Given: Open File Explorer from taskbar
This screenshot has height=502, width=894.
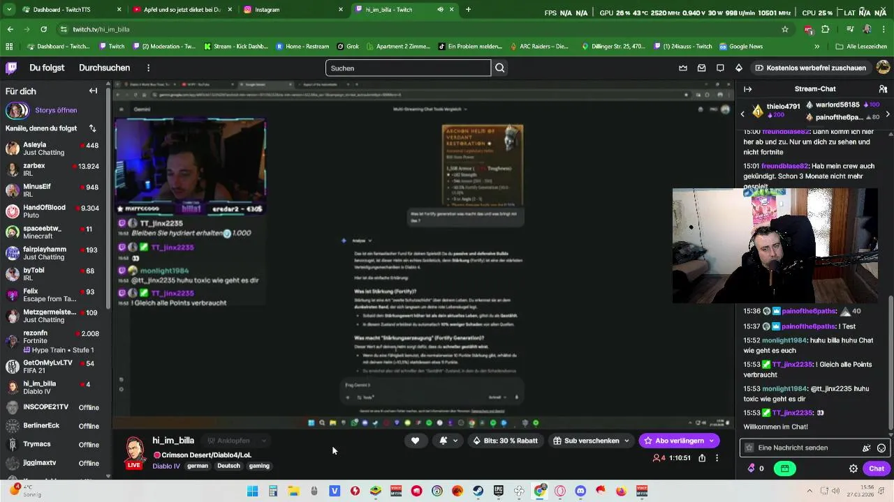Looking at the screenshot, I should [x=293, y=491].
